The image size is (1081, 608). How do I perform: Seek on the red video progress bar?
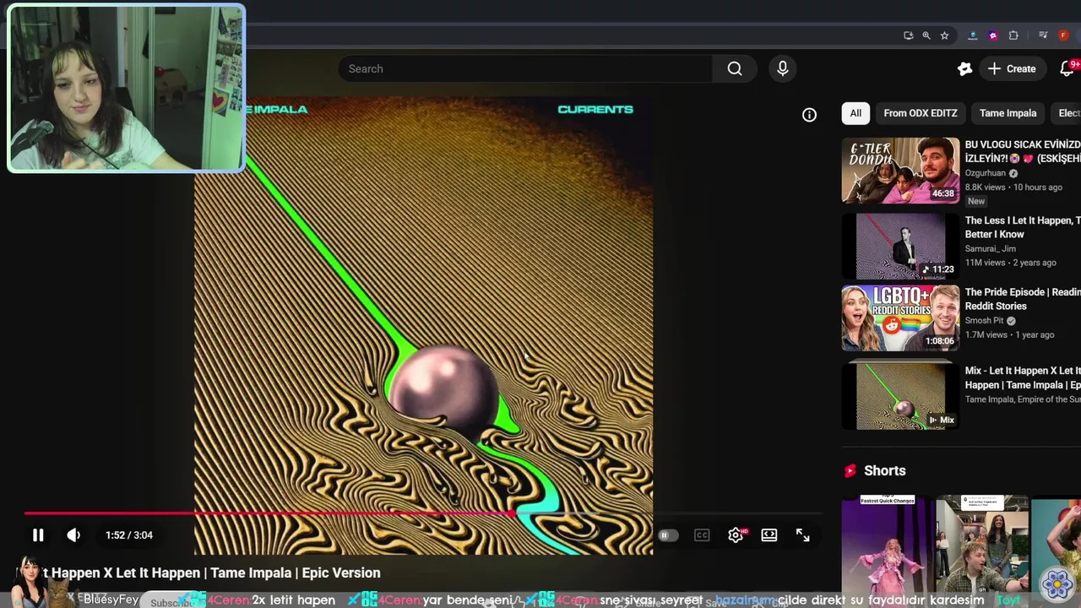(x=422, y=513)
